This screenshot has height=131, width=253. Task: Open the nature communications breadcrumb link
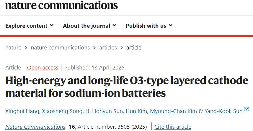click(60, 48)
